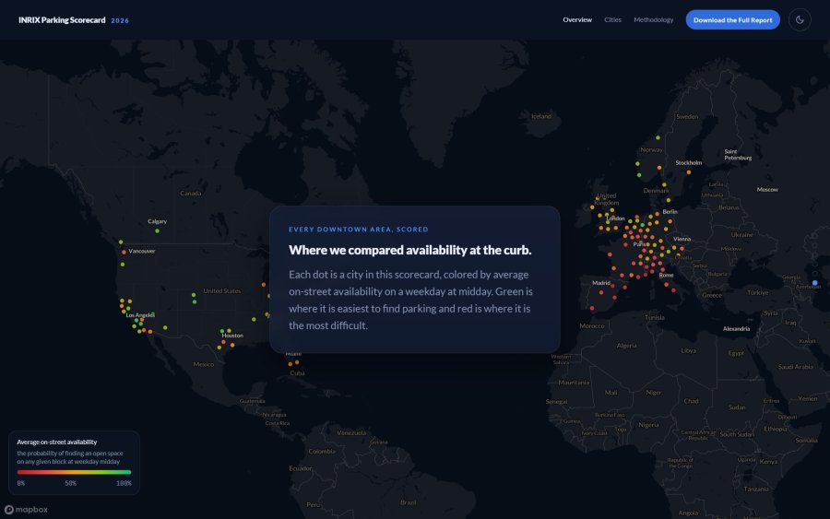The width and height of the screenshot is (830, 519).
Task: Select the topmost hollow section indicator dot
Action: click(814, 236)
